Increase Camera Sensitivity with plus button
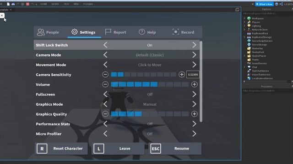Screen dimensions: 293x164 tap(182, 75)
